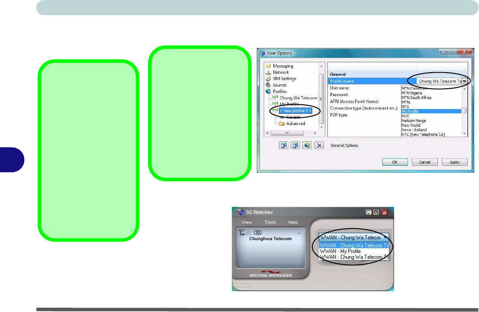Click the X delete profile icon button
The image size is (479, 312).
pyautogui.click(x=319, y=145)
